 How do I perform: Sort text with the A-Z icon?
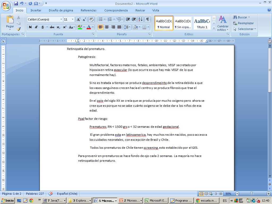(141, 19)
